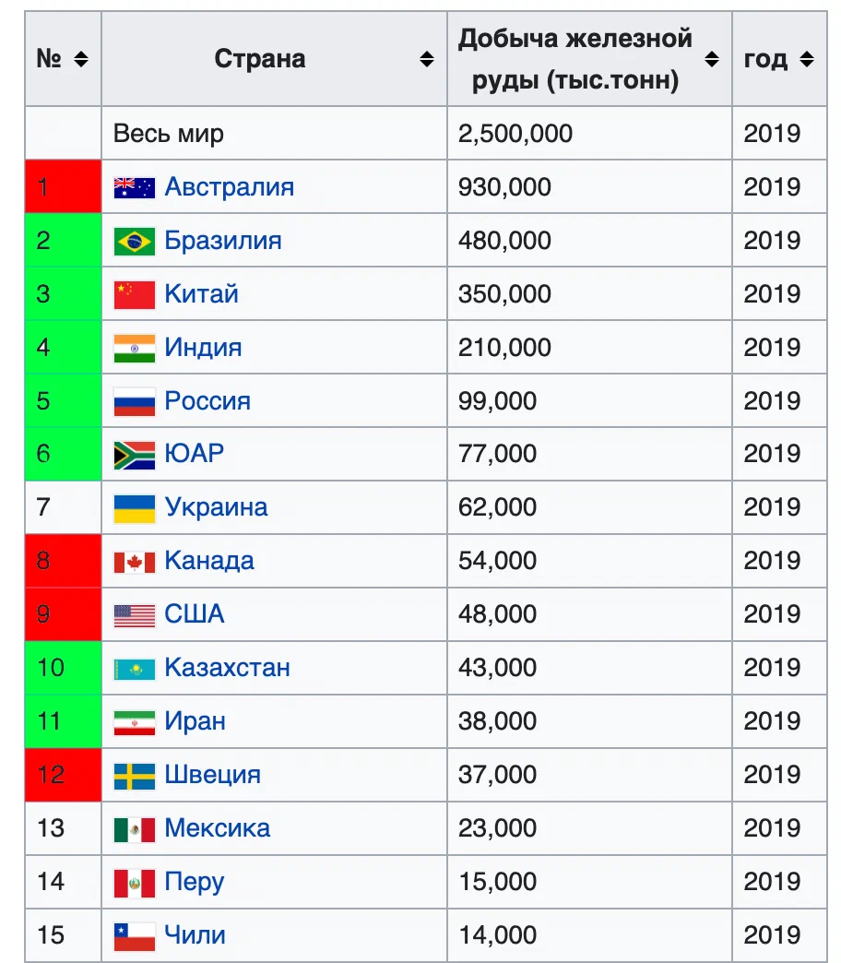Viewport: 841px width, 963px height.
Task: Open the Мексика link
Action: pyautogui.click(x=218, y=828)
